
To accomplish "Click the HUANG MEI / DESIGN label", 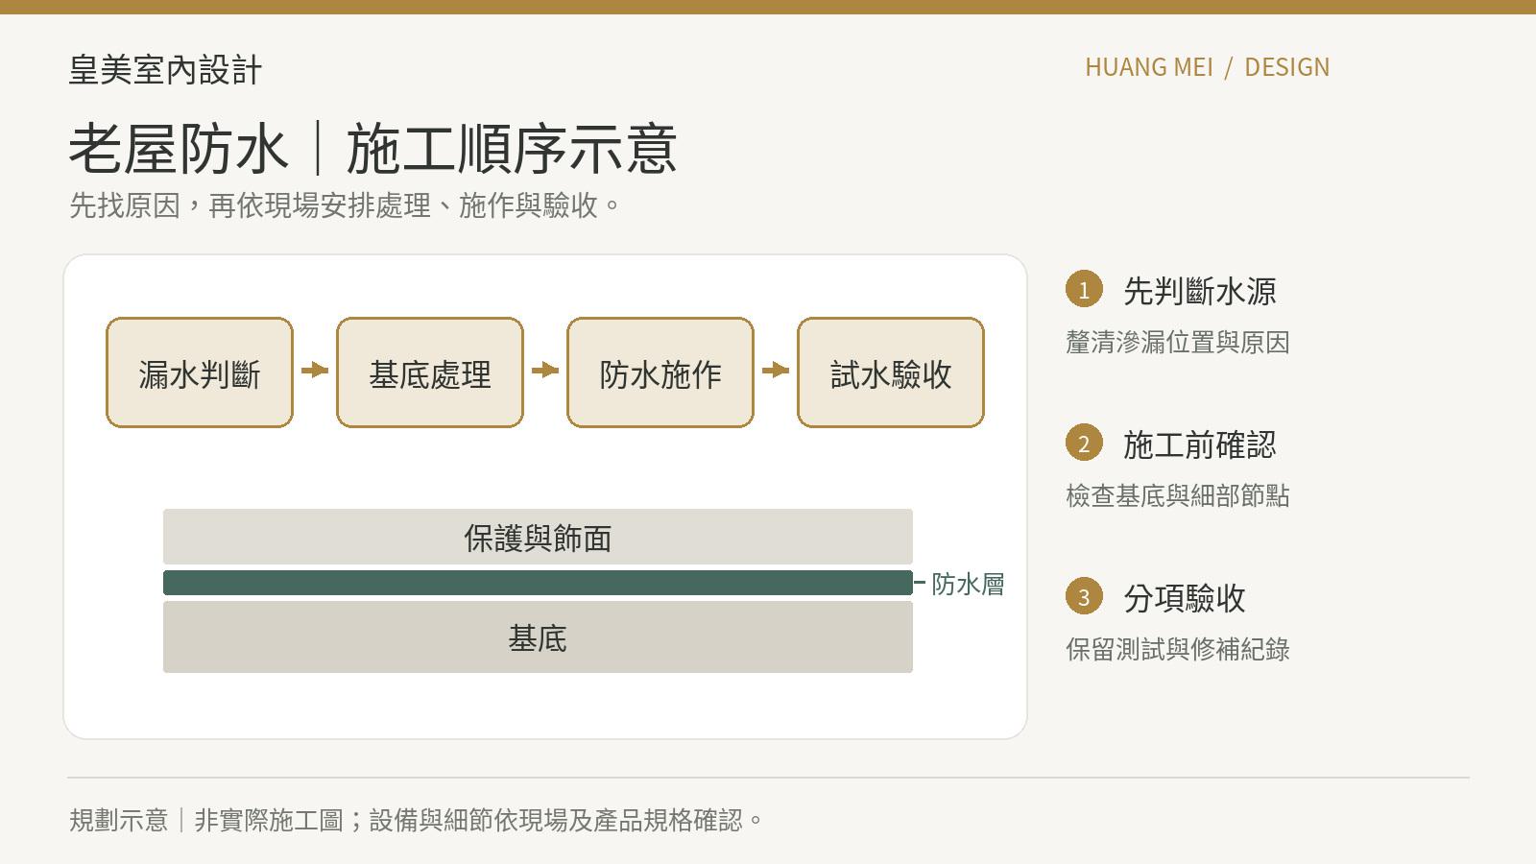I will point(1207,67).
